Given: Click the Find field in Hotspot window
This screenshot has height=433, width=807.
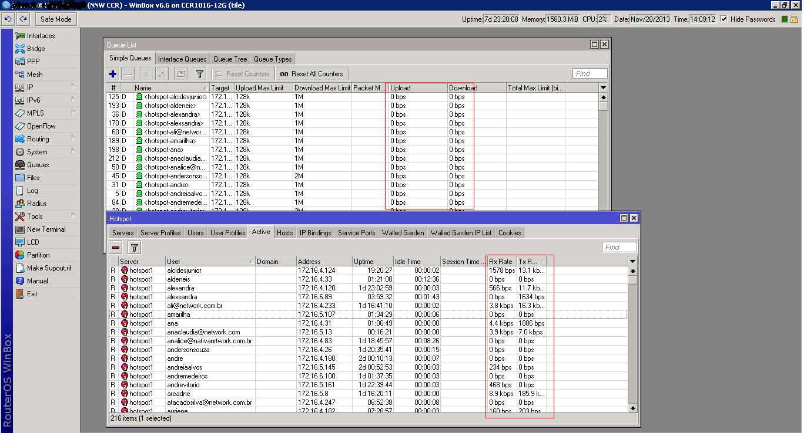Looking at the screenshot, I should pyautogui.click(x=619, y=248).
